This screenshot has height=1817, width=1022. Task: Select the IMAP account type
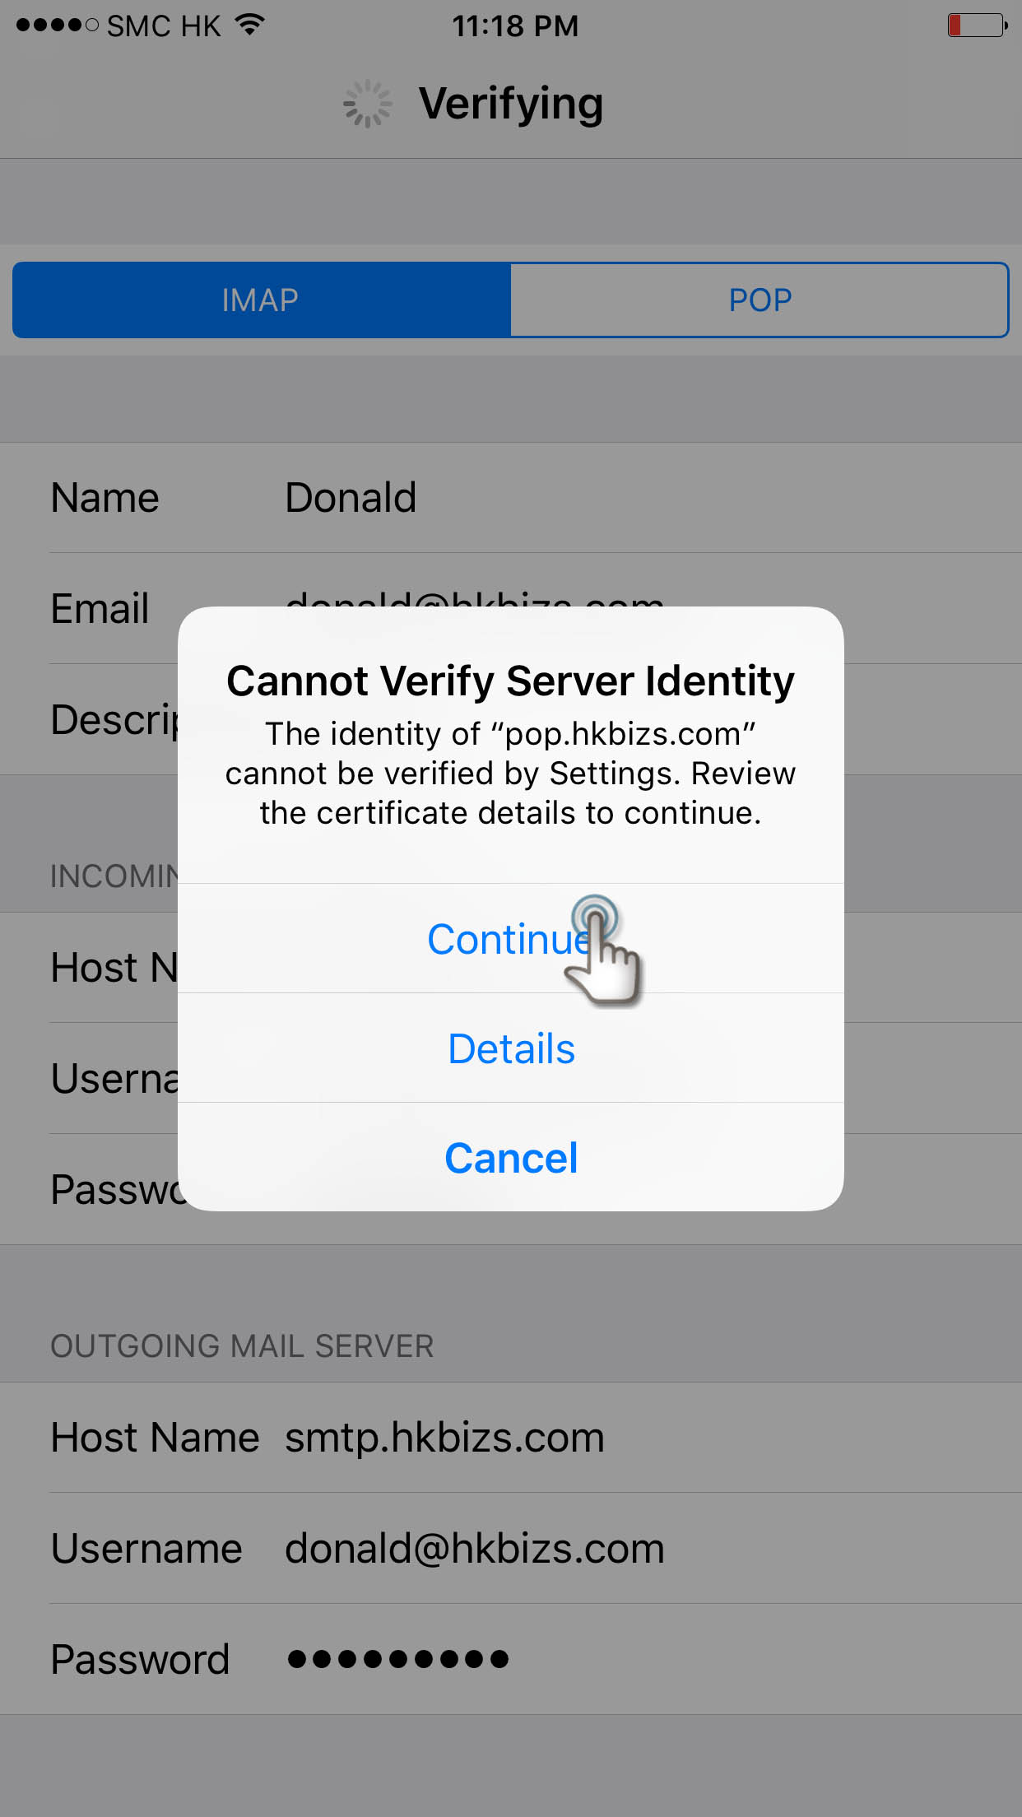pos(262,300)
